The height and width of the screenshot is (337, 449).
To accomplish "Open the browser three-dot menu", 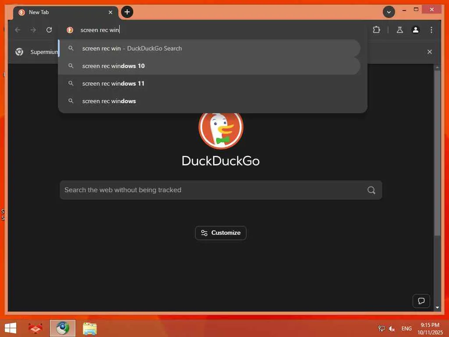I will 431,30.
